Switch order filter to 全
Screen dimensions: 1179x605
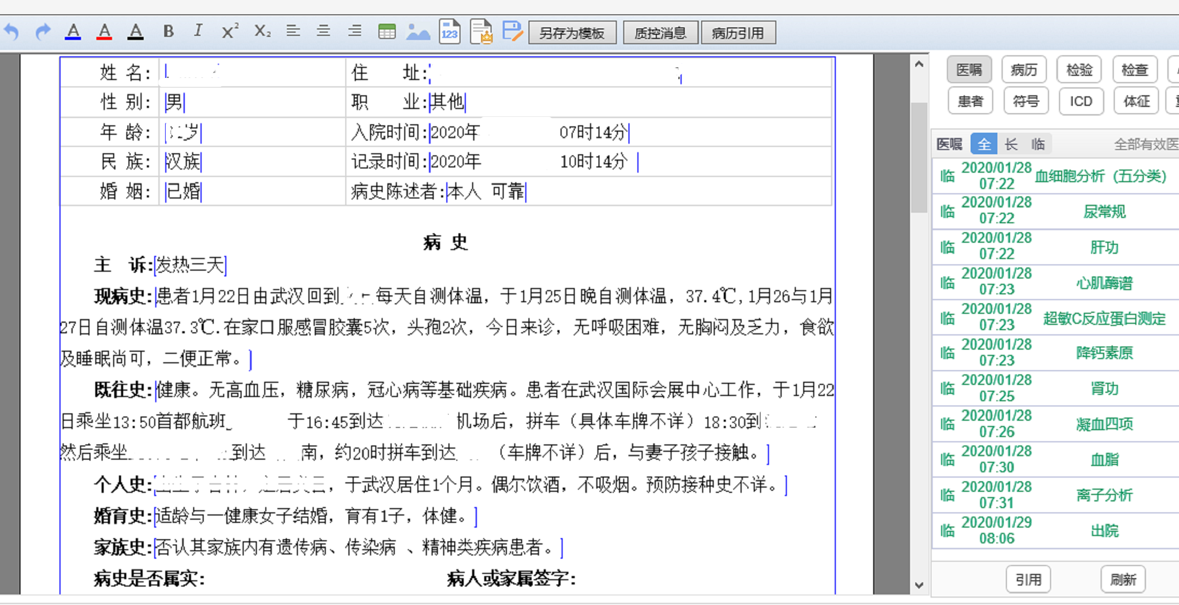coord(984,144)
